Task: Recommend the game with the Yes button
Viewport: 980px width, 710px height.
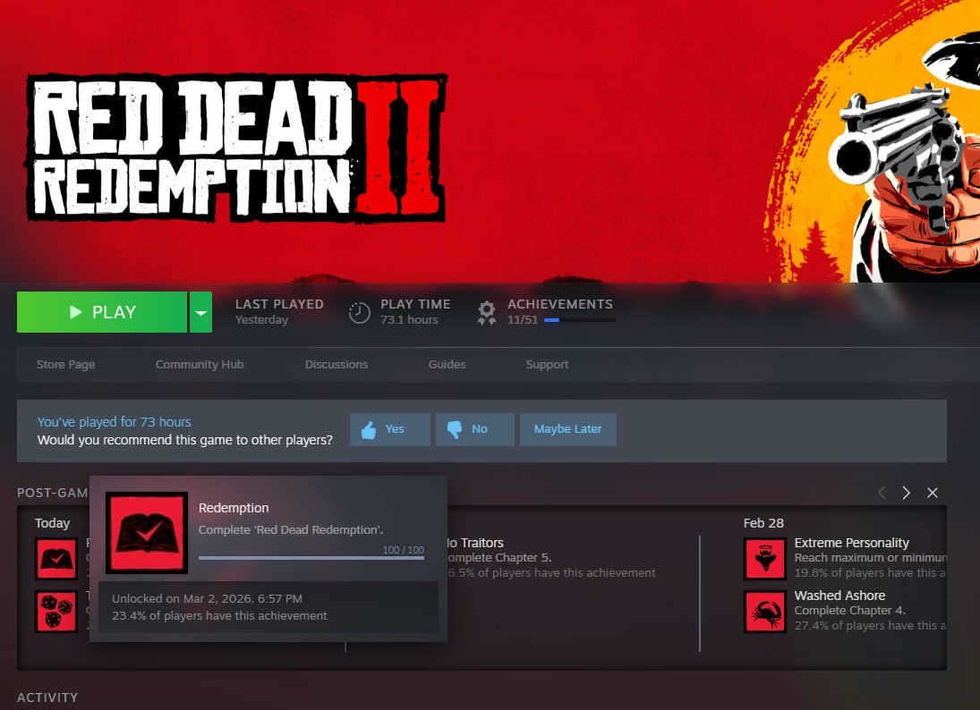Action: (x=390, y=429)
